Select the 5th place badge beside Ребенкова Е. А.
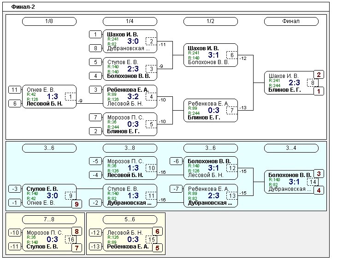The height and width of the screenshot is (260, 337). (x=157, y=248)
